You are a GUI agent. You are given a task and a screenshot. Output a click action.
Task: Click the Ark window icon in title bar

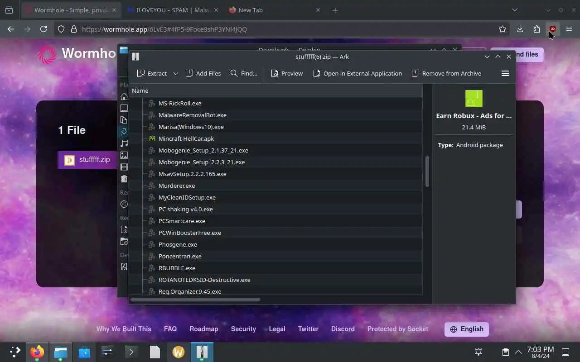(135, 57)
